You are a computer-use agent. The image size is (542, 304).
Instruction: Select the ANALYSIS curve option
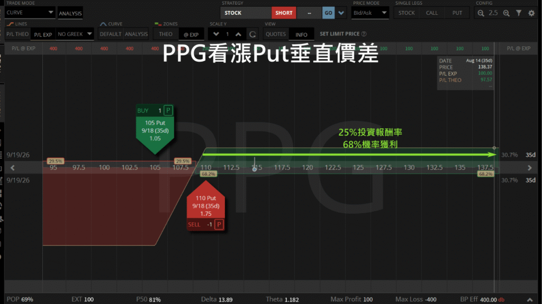136,34
